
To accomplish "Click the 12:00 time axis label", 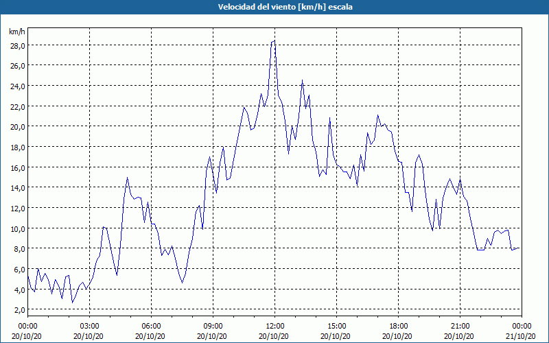I will tap(275, 327).
